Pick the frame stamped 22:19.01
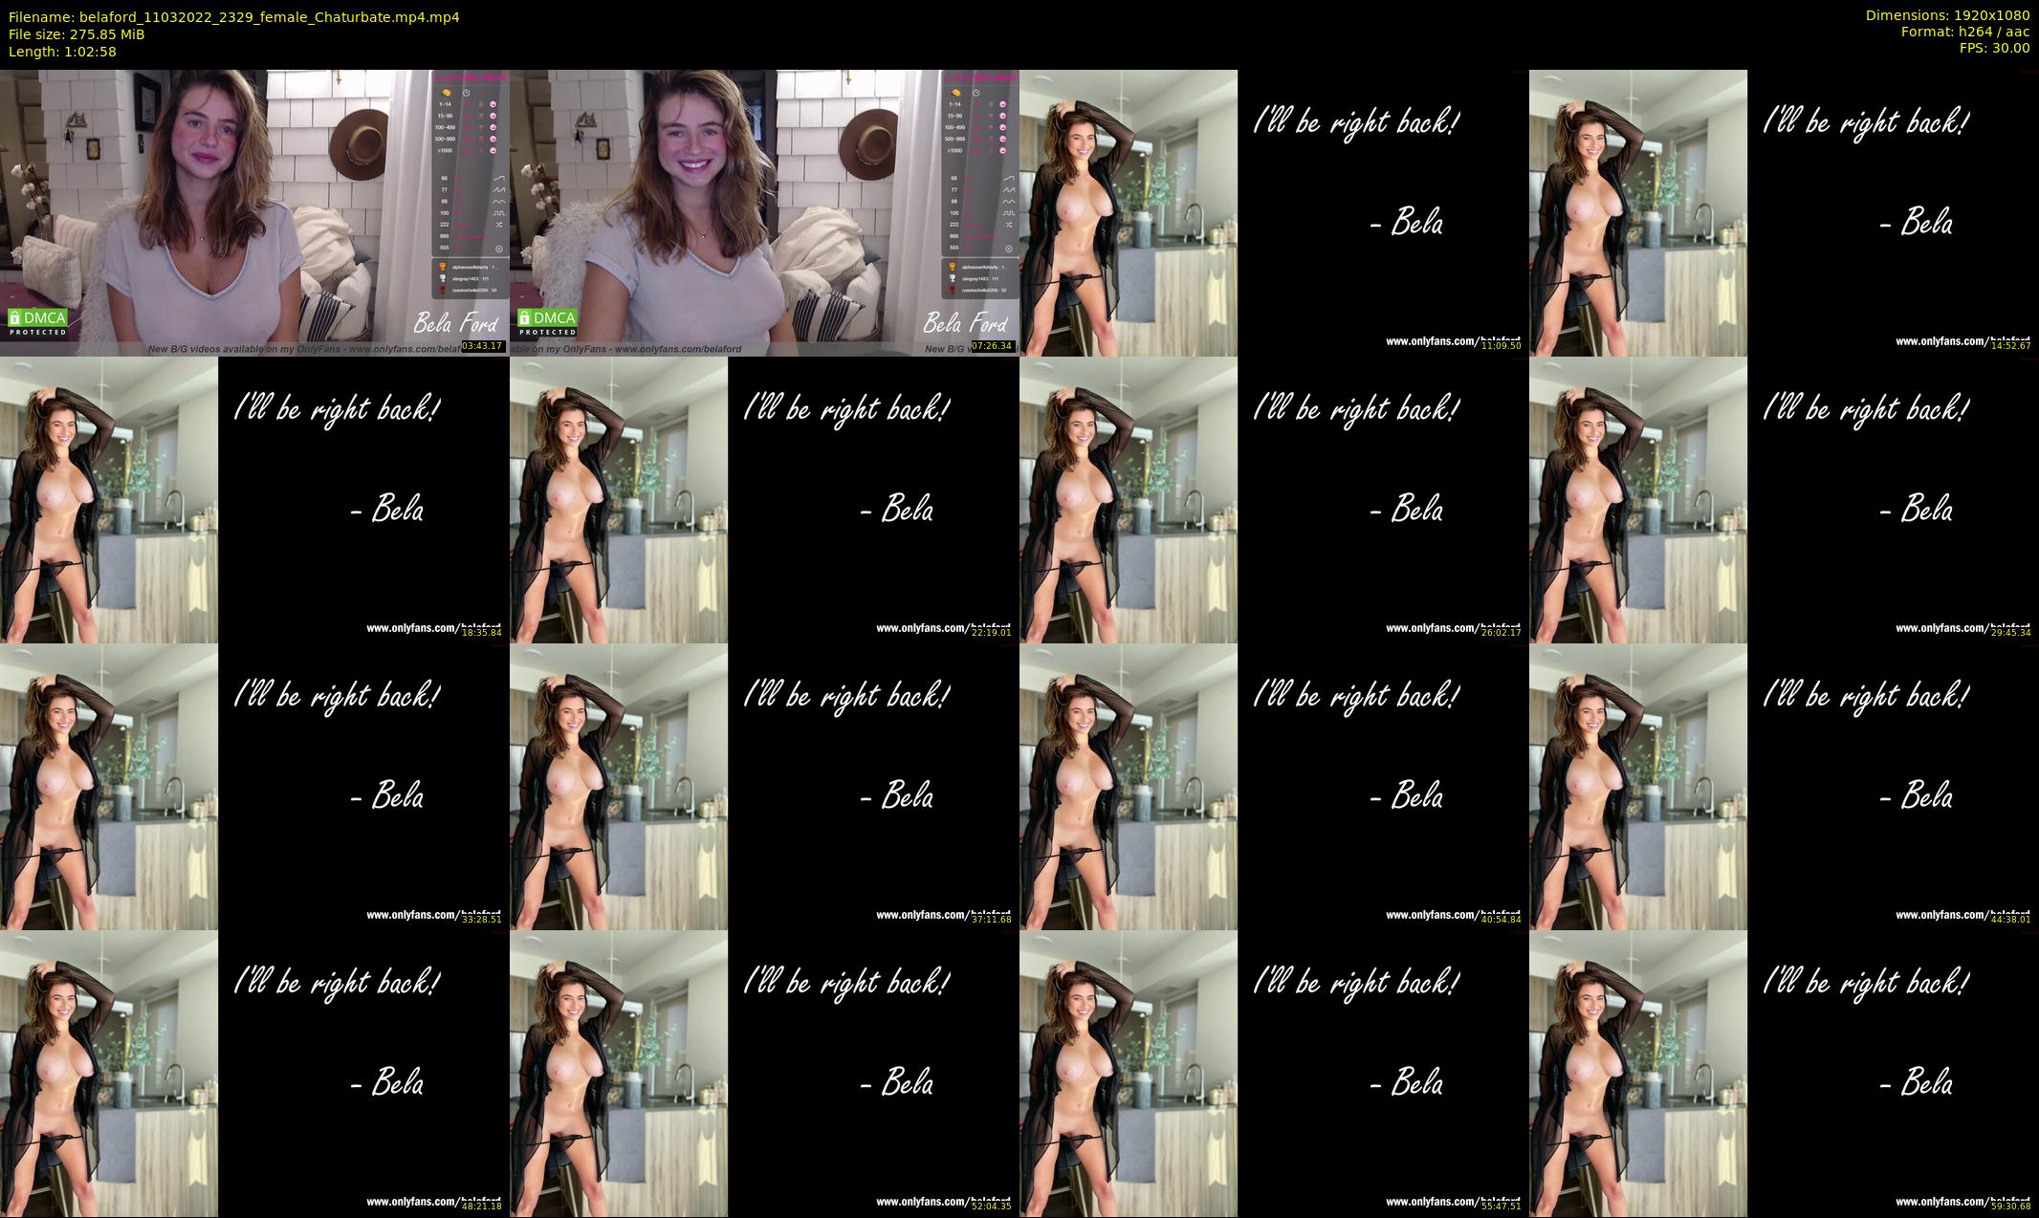Screen dimensions: 2039x1218 point(764,499)
